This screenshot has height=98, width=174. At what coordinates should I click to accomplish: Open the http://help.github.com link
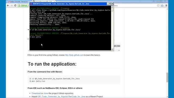click(74, 55)
